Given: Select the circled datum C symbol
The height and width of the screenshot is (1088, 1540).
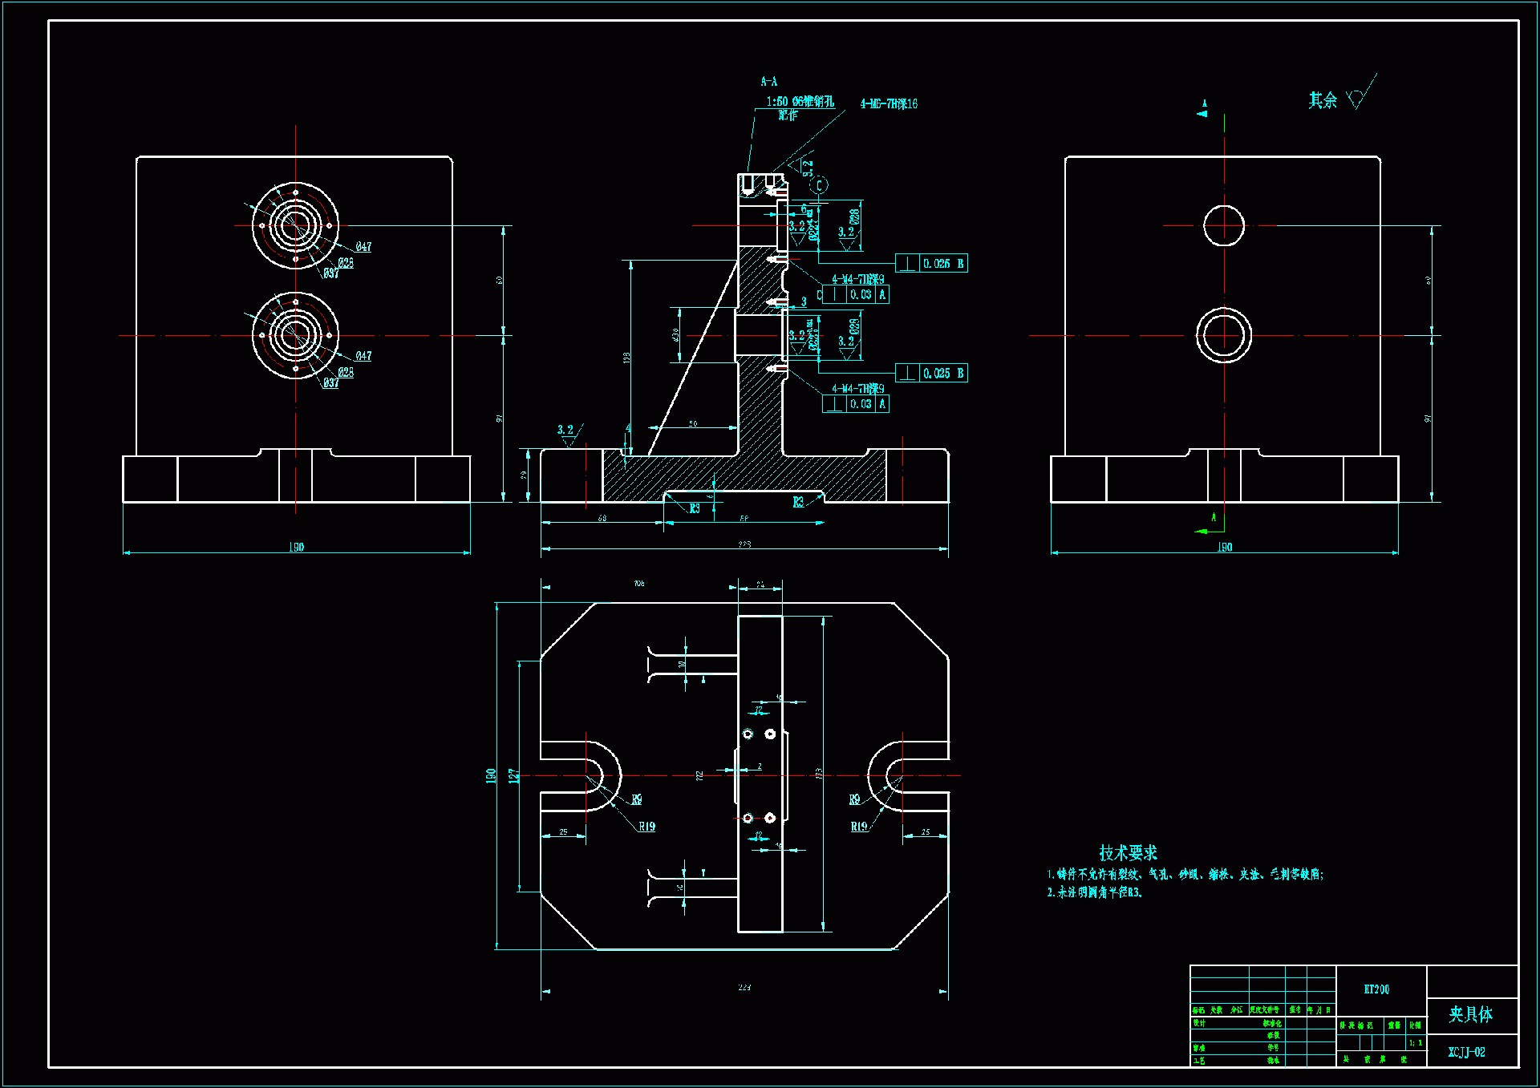Looking at the screenshot, I should coord(819,185).
